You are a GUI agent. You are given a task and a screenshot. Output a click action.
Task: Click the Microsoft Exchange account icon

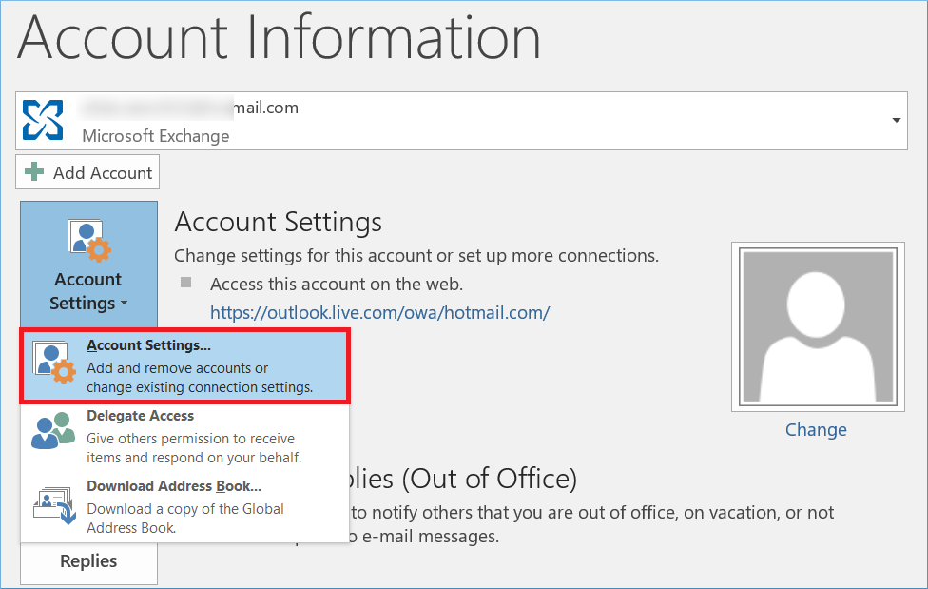click(x=43, y=121)
